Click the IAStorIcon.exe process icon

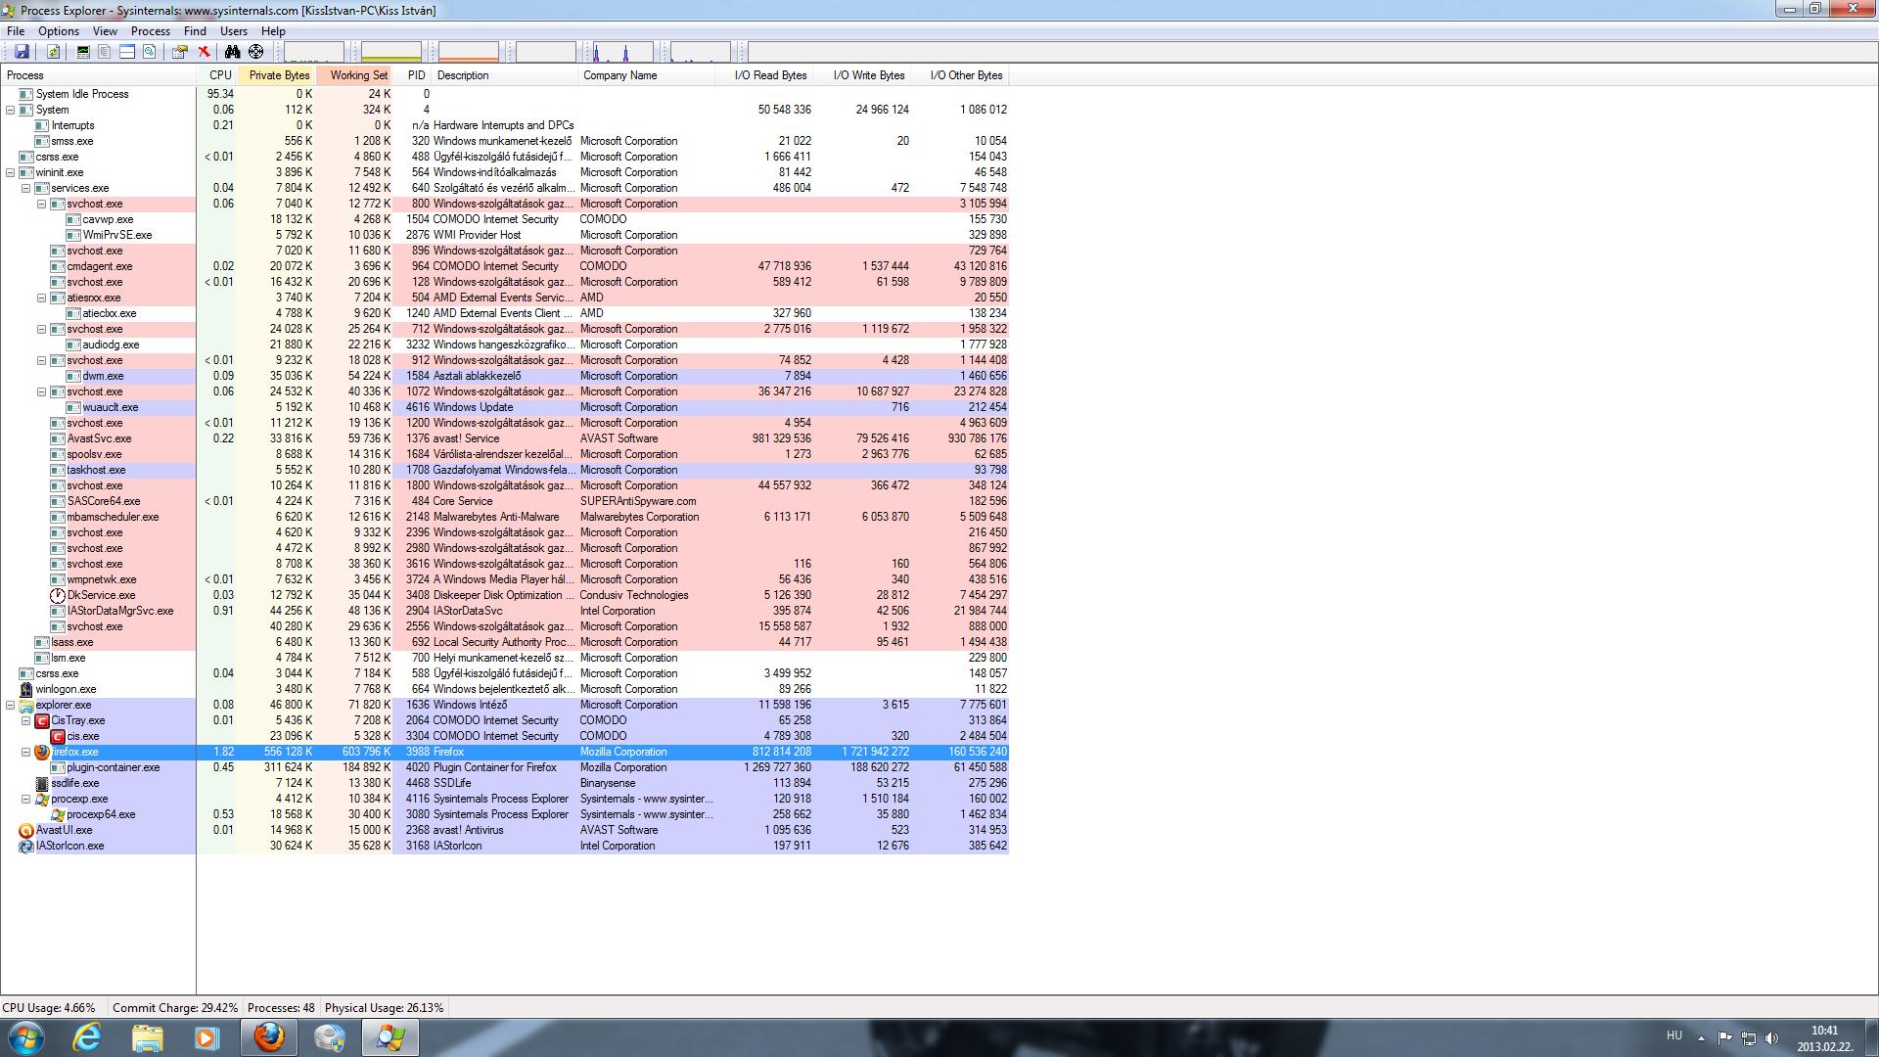26,846
